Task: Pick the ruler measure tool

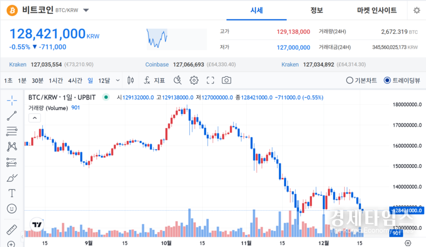Action: [x=12, y=229]
